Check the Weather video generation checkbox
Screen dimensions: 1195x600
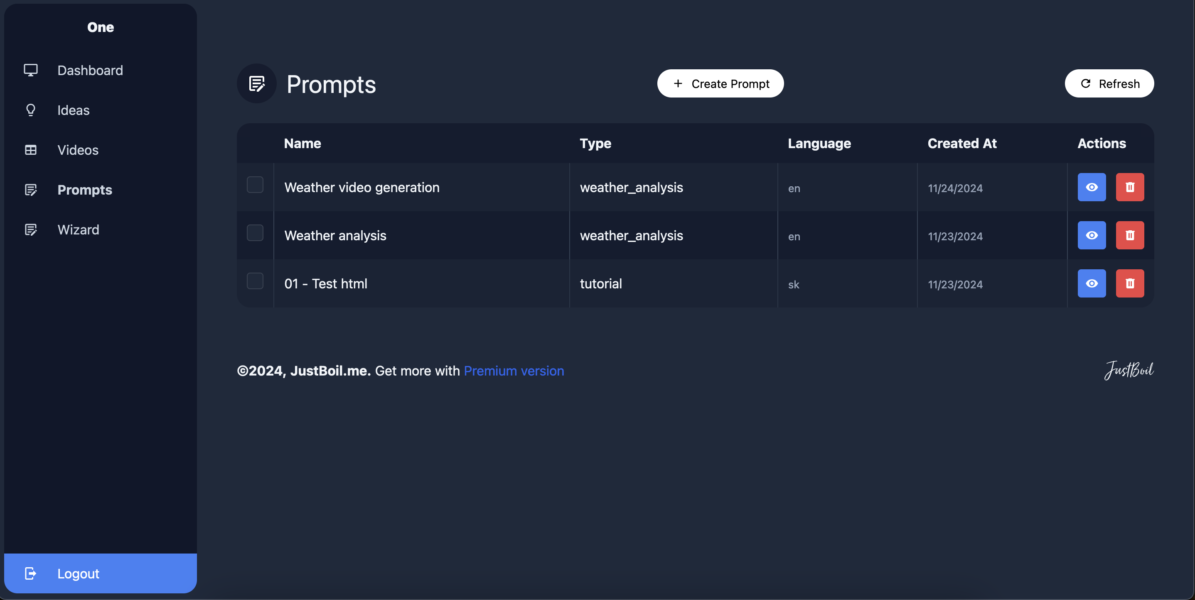(255, 185)
